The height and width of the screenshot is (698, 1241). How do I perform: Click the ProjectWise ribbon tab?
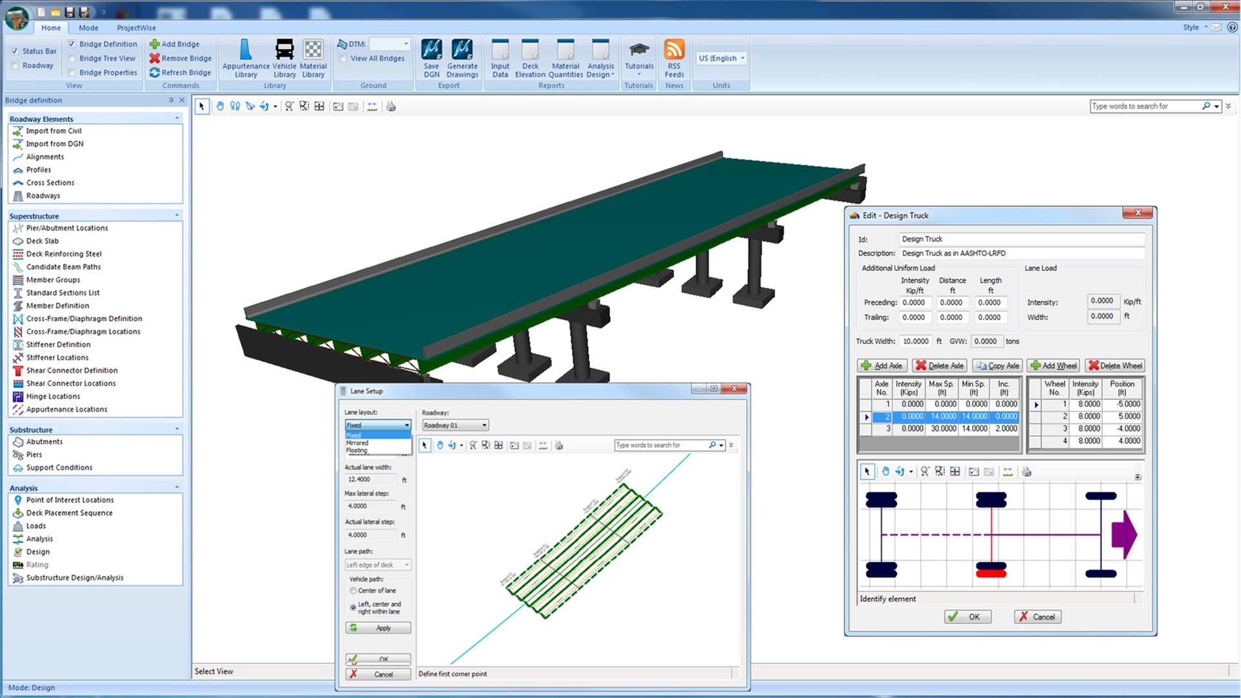tap(137, 27)
